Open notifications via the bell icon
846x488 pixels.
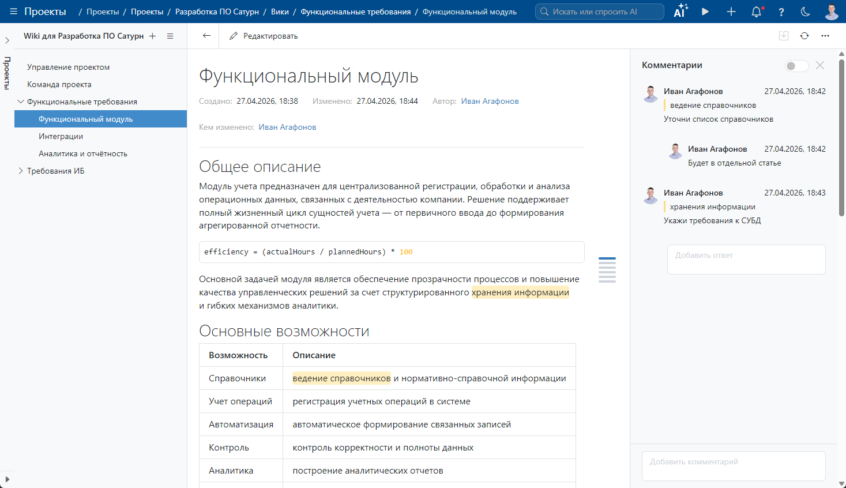(x=757, y=11)
